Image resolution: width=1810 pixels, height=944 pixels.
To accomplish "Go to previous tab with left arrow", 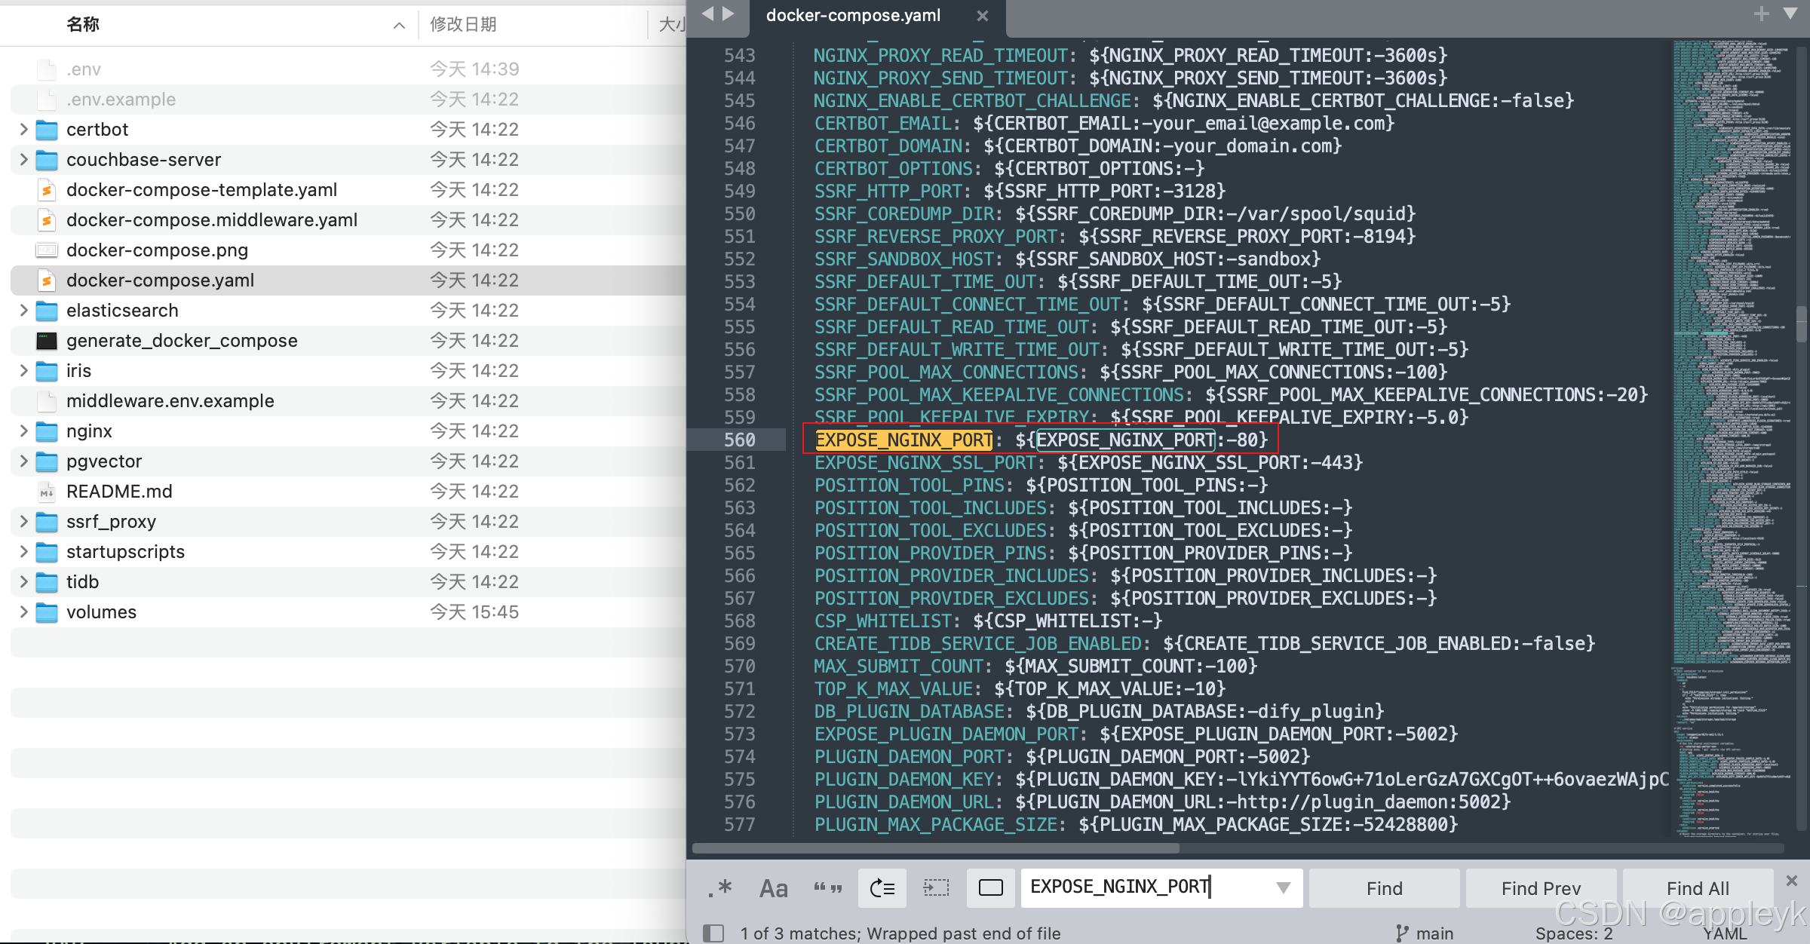I will pyautogui.click(x=707, y=14).
